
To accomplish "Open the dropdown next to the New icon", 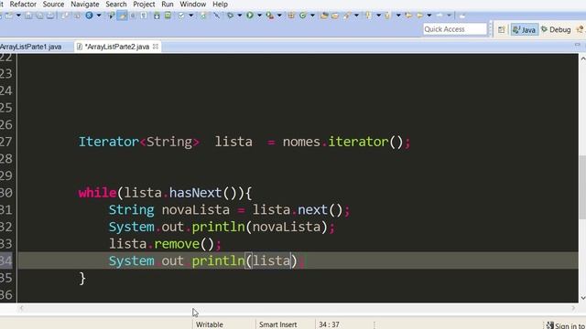I will tap(18, 16).
